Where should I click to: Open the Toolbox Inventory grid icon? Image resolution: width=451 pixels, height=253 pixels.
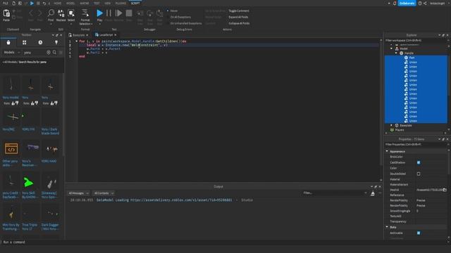click(24, 42)
